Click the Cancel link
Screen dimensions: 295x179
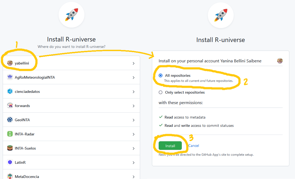[x=193, y=146]
